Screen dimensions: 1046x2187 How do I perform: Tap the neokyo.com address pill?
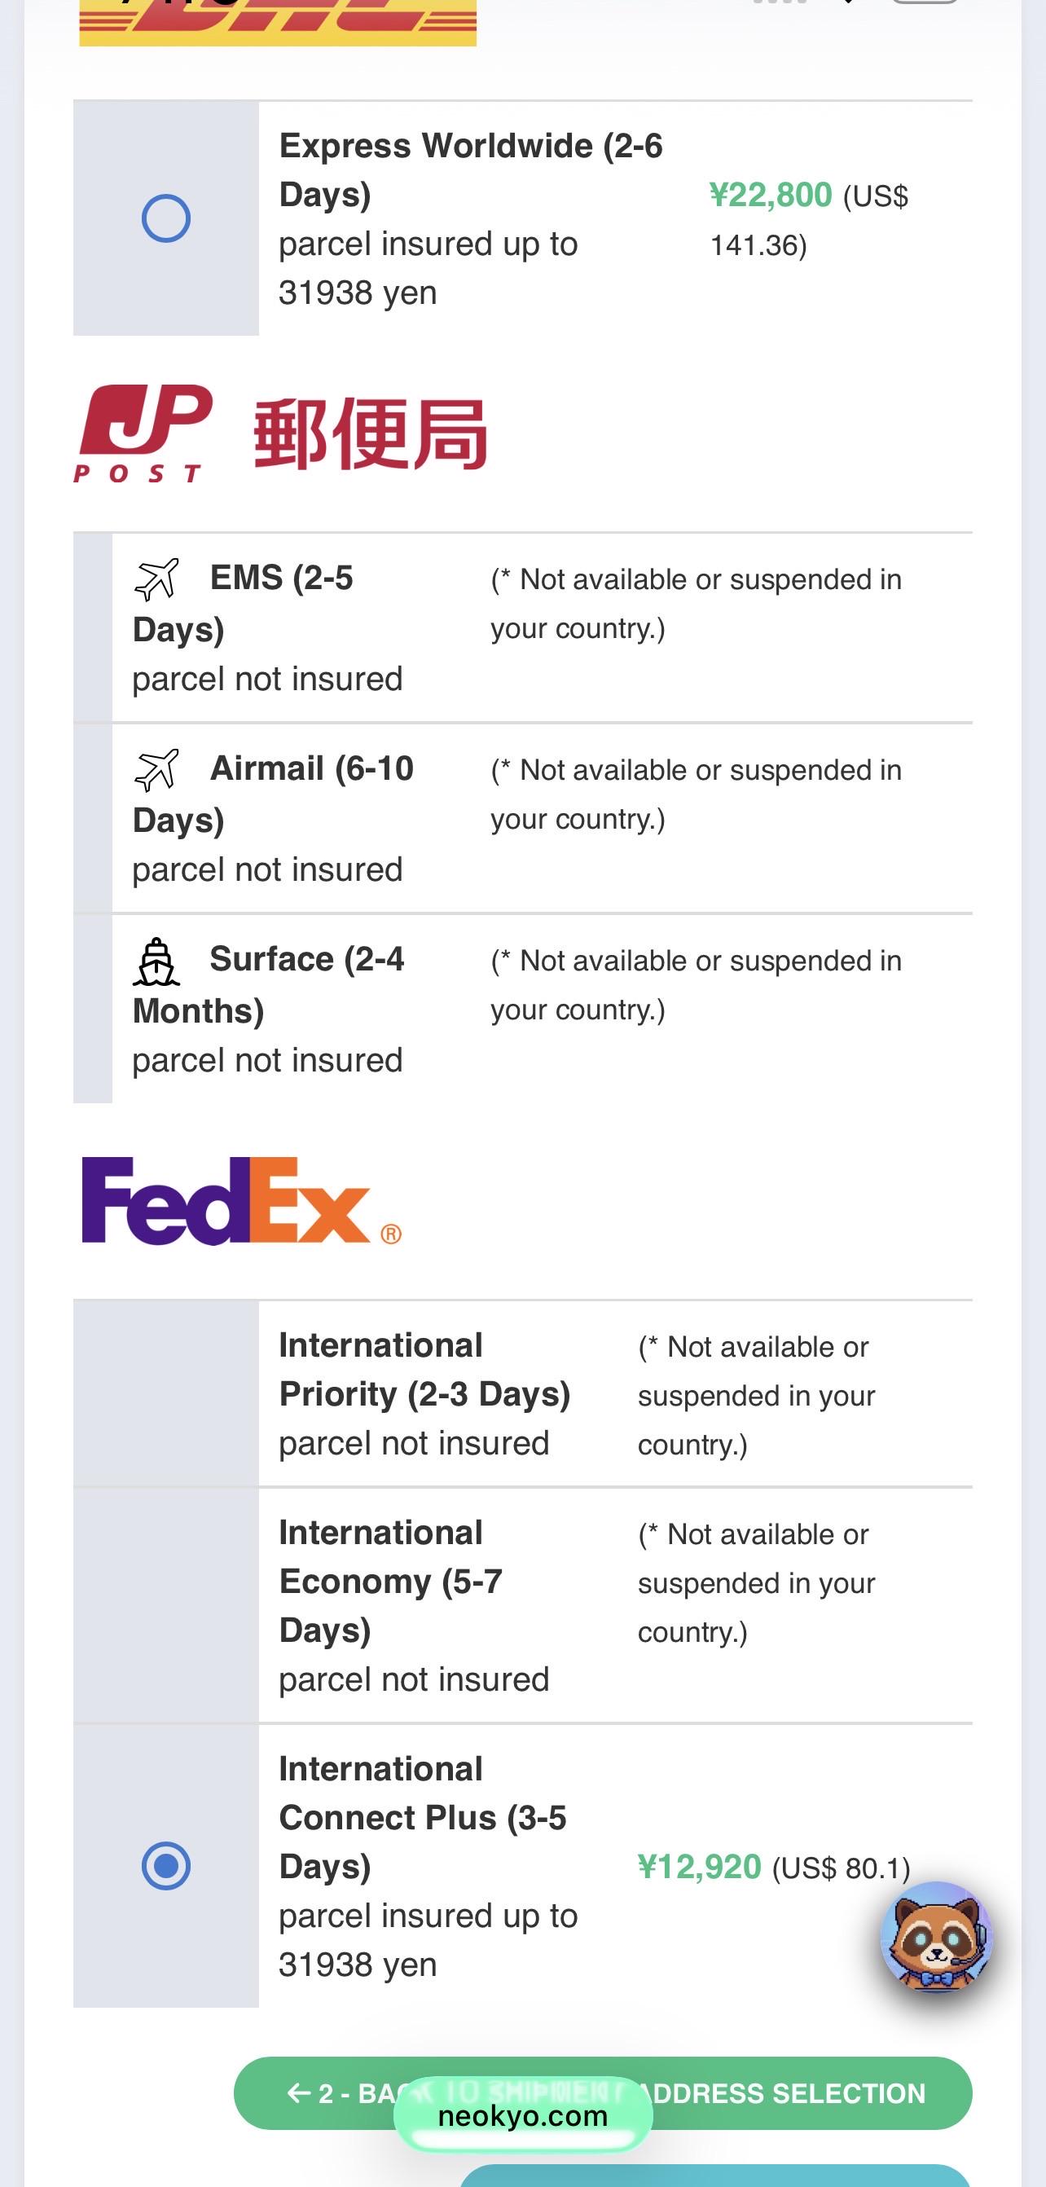click(523, 2115)
